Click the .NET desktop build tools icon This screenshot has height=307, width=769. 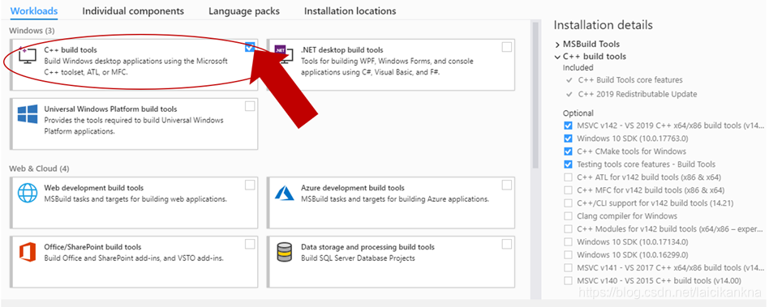pyautogui.click(x=284, y=55)
